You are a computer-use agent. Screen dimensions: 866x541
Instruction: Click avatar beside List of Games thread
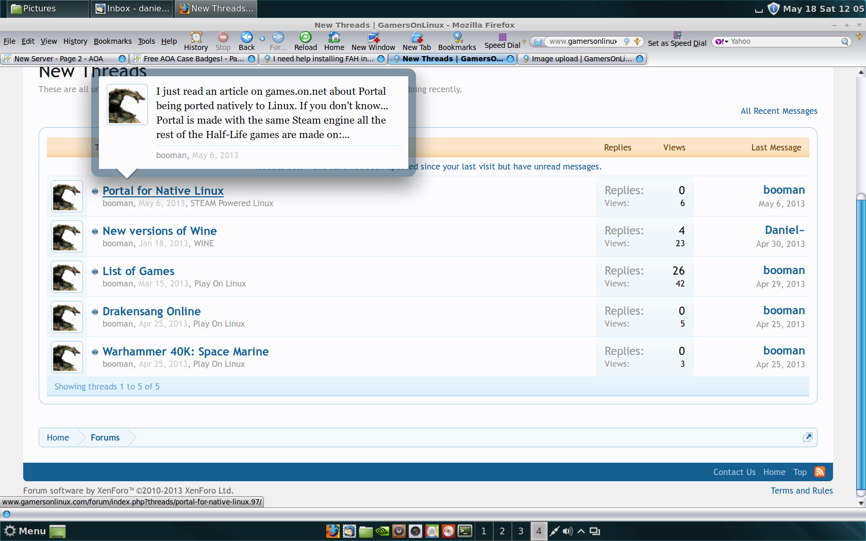tap(67, 277)
